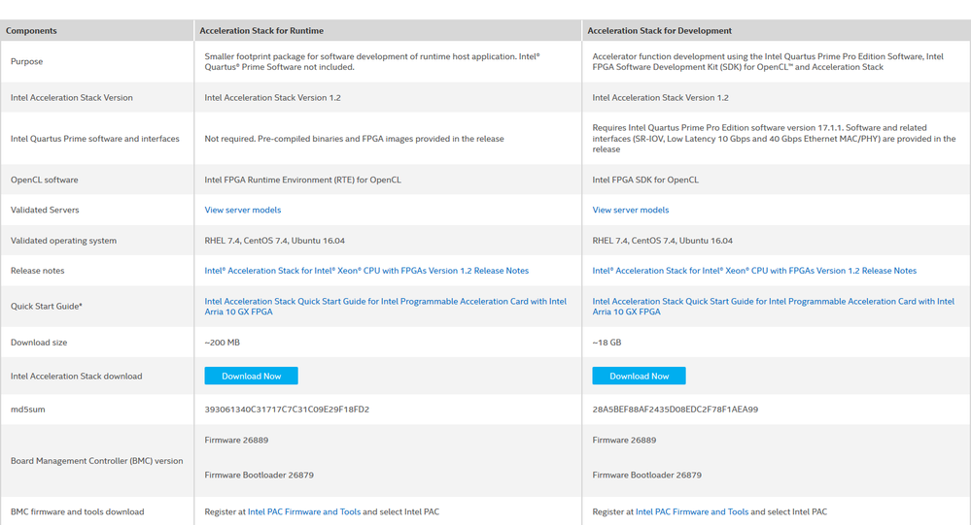The image size is (971, 525).
Task: Open View server models in the Runtime column
Action: coord(243,210)
